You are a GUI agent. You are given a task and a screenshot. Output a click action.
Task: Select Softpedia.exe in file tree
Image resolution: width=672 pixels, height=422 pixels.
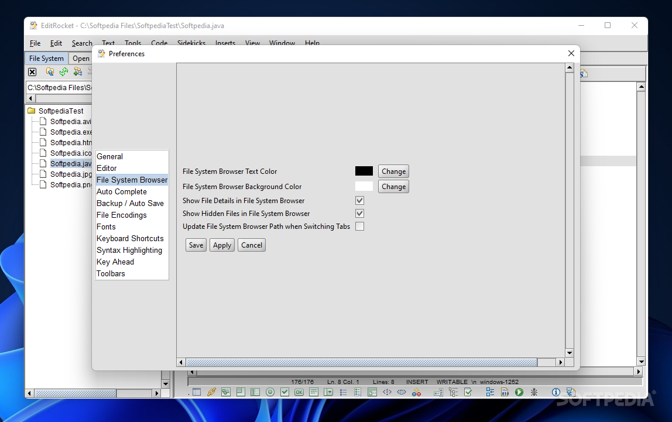pos(71,132)
